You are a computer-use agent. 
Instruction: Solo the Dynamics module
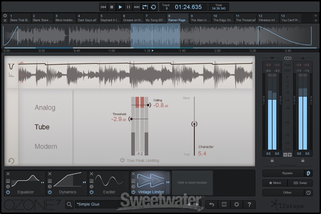coord(50,186)
